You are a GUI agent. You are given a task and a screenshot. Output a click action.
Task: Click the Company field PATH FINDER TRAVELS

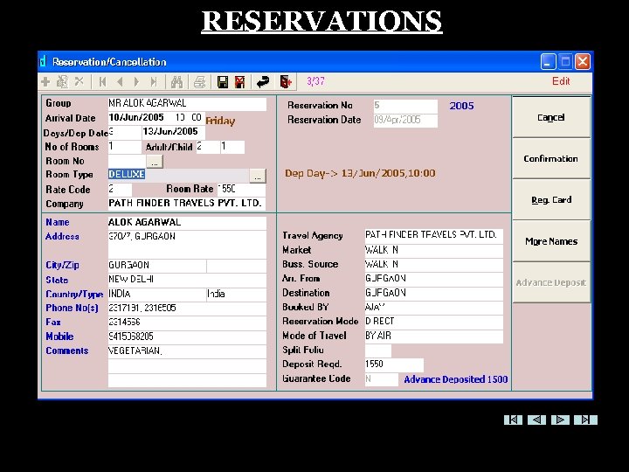187,204
